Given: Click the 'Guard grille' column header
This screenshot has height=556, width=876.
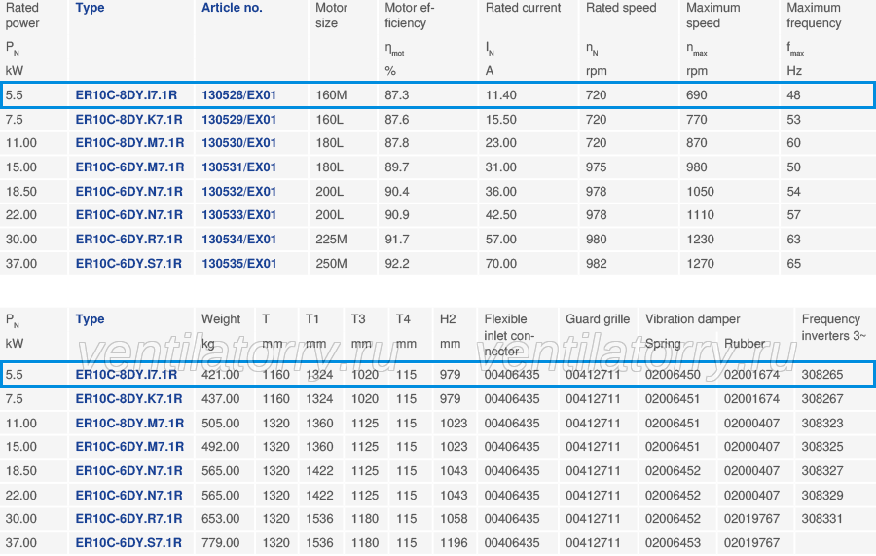Looking at the screenshot, I should [x=598, y=319].
